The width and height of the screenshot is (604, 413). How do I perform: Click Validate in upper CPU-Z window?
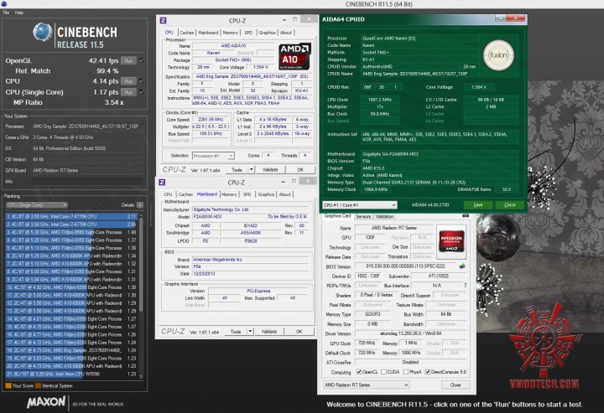(270, 169)
